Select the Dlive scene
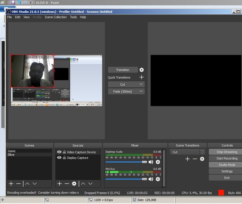The height and width of the screenshot is (204, 242). point(29,155)
